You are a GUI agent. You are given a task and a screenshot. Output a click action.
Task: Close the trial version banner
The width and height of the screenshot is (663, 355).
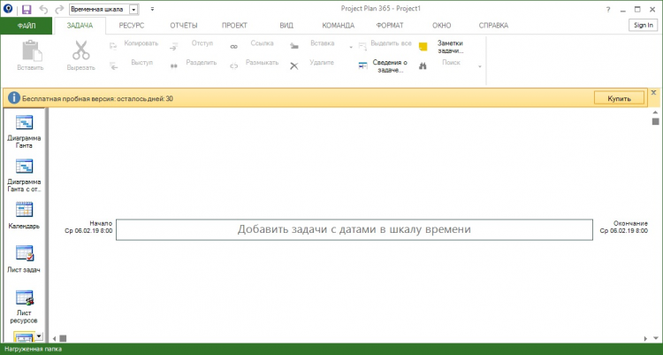click(x=653, y=92)
